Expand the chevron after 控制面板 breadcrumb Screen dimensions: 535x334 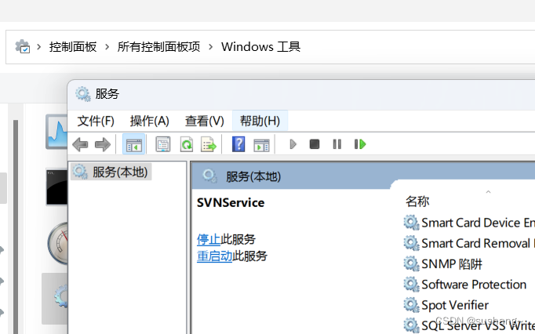[107, 47]
